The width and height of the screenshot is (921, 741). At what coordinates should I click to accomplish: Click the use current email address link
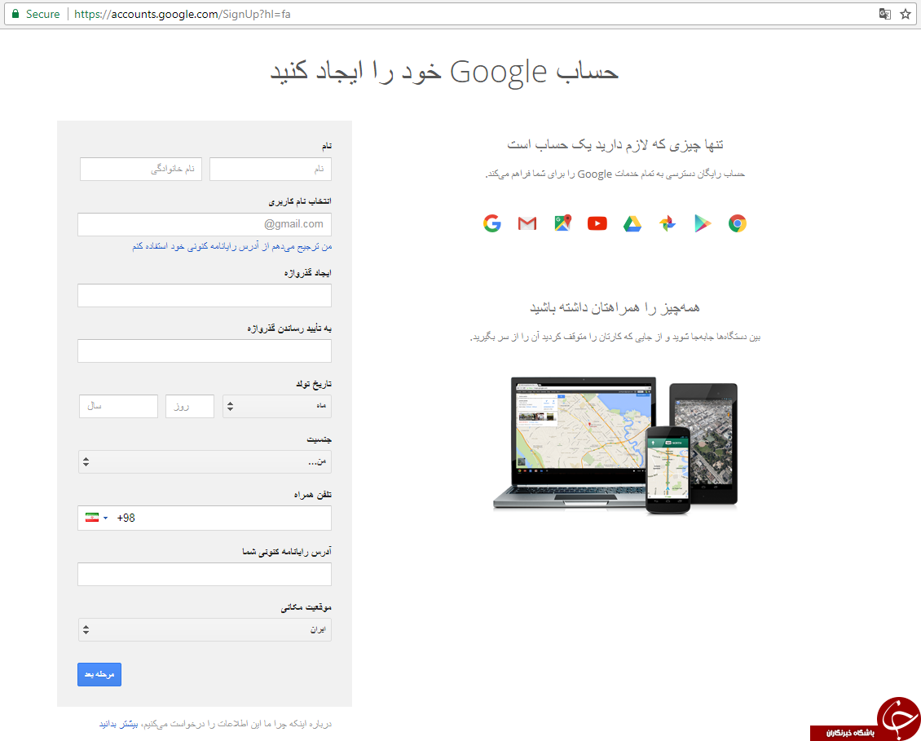click(x=232, y=246)
